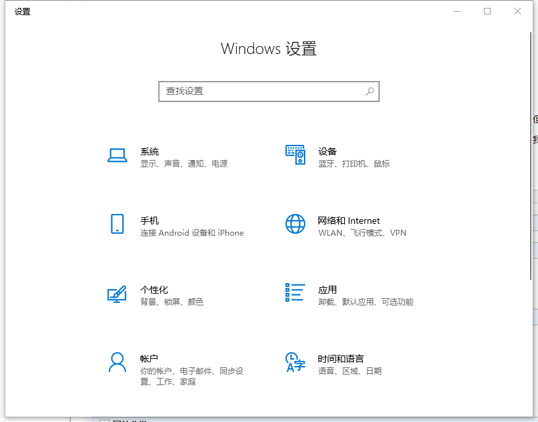The width and height of the screenshot is (538, 422).
Task: Click the magnifier icon in search box
Action: [370, 91]
